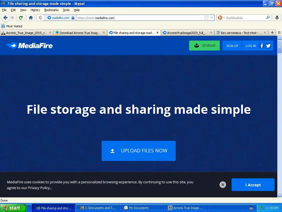The width and height of the screenshot is (282, 212).
Task: Click inside the mediafire.com address field
Action: [140, 18]
